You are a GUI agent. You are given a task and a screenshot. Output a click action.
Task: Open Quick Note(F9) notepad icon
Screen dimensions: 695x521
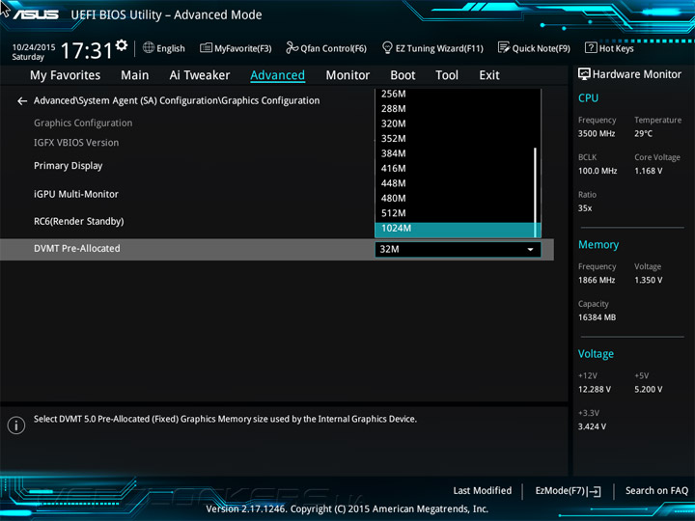(x=504, y=47)
